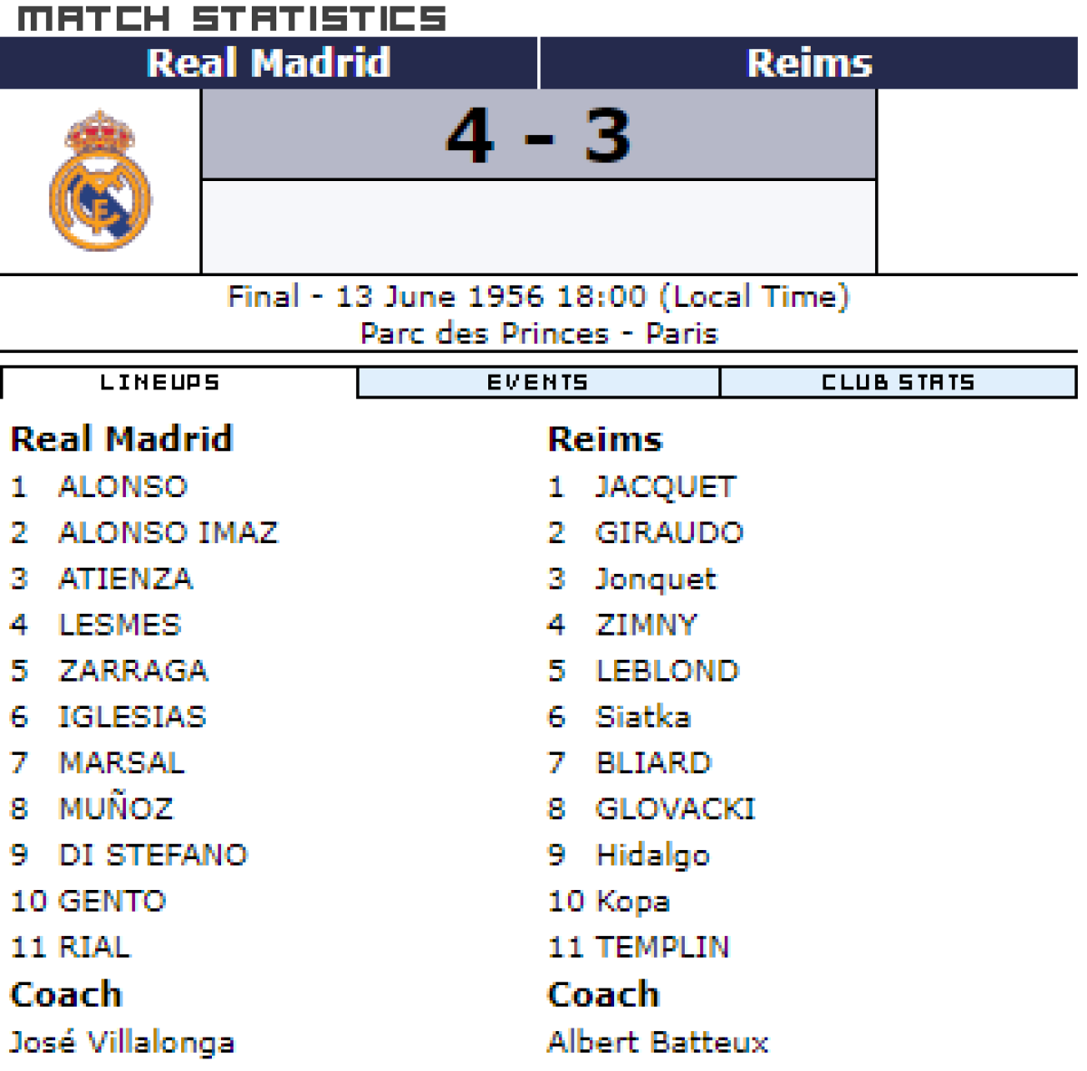
Task: Select Hidalgo from Reims players
Action: [x=652, y=855]
